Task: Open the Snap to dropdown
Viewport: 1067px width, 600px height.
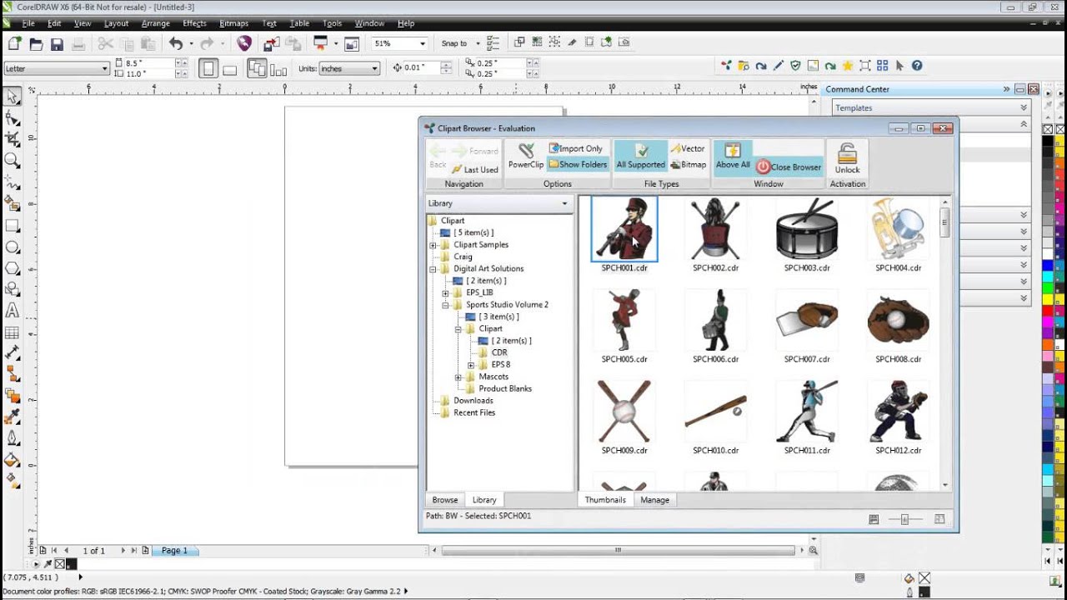Action: click(478, 43)
